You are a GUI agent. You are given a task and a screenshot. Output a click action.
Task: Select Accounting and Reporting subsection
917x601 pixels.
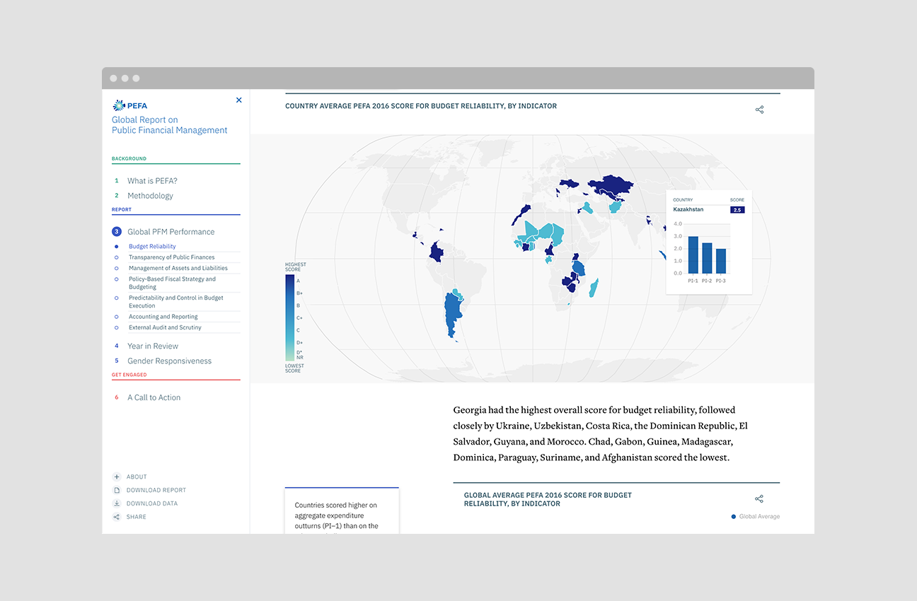pos(163,317)
